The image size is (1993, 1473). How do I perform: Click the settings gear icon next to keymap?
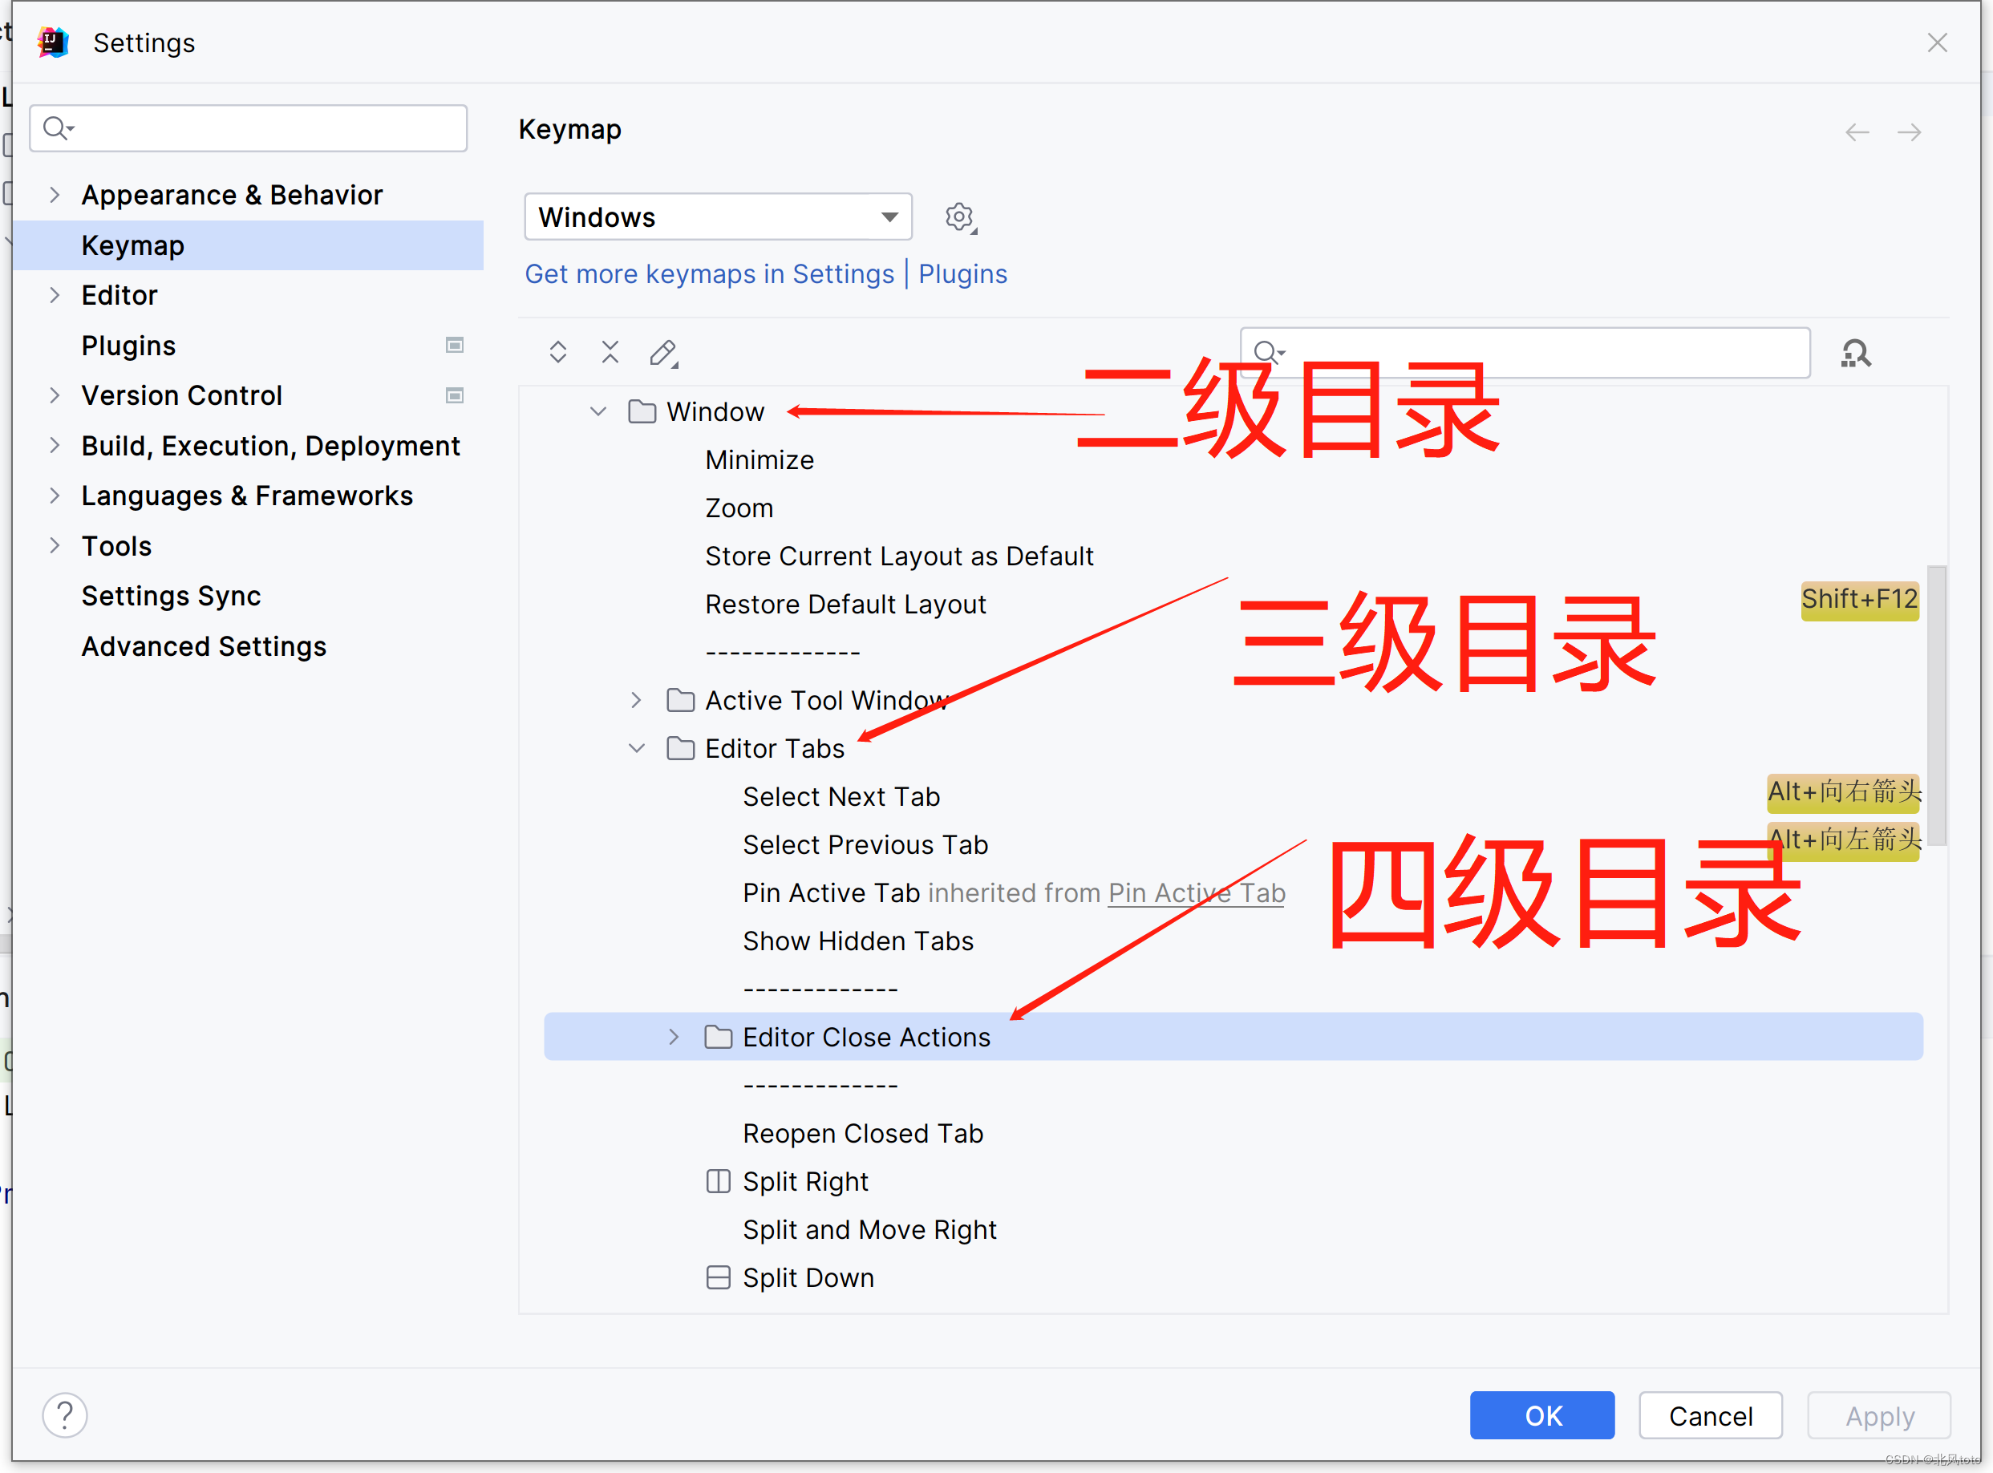point(959,216)
